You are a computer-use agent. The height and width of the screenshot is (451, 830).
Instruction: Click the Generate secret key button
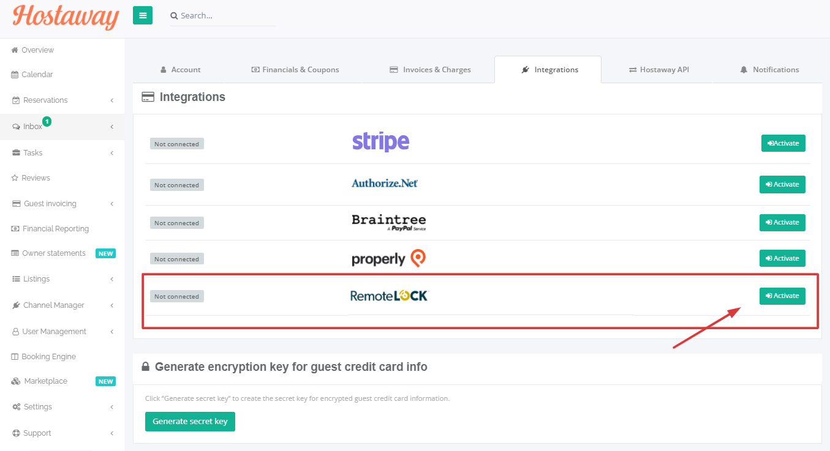190,422
